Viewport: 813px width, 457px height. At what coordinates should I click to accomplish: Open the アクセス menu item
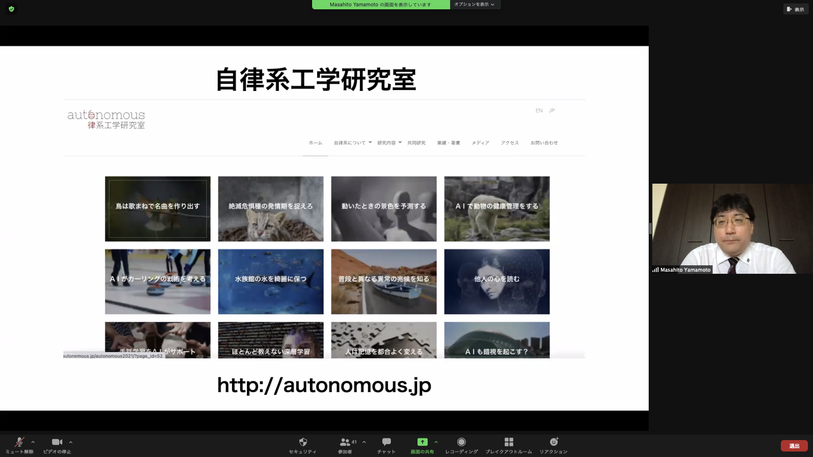tap(510, 143)
